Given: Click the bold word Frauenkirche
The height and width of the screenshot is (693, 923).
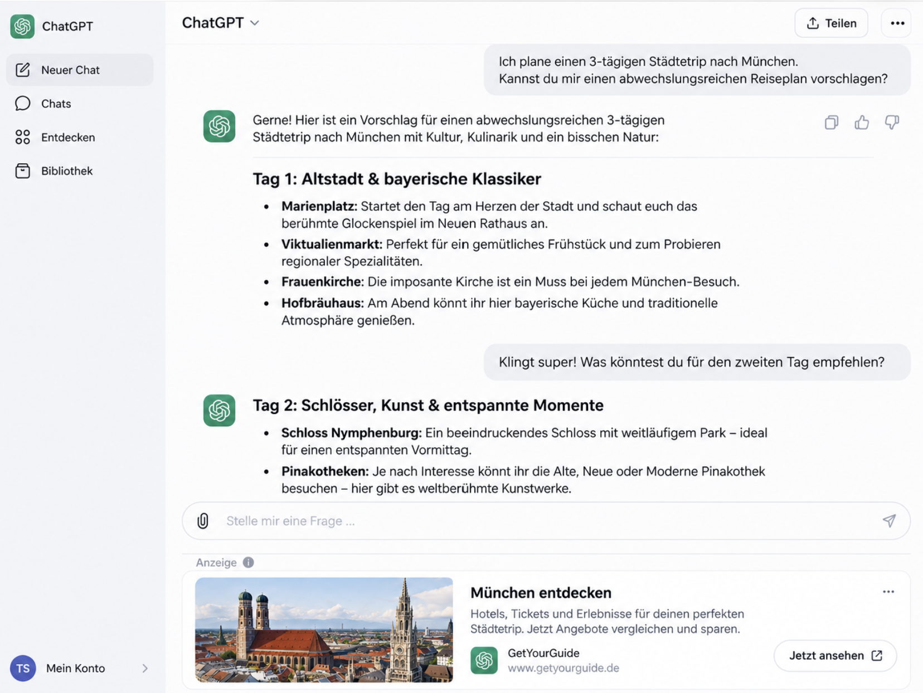Looking at the screenshot, I should pyautogui.click(x=323, y=282).
